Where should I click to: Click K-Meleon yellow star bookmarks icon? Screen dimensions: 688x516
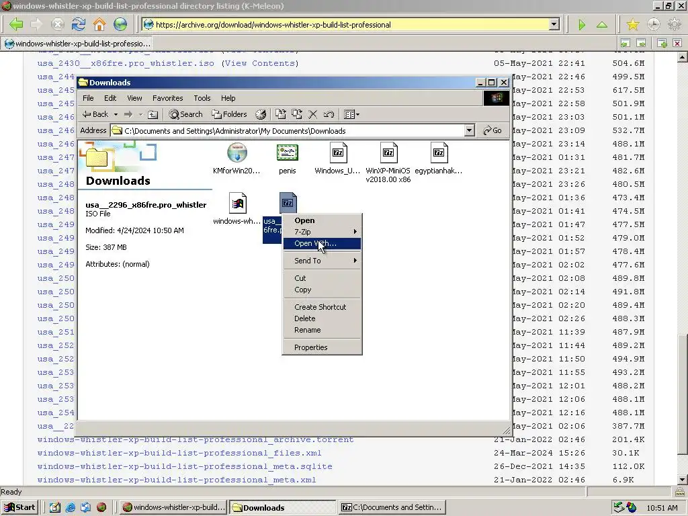633,24
